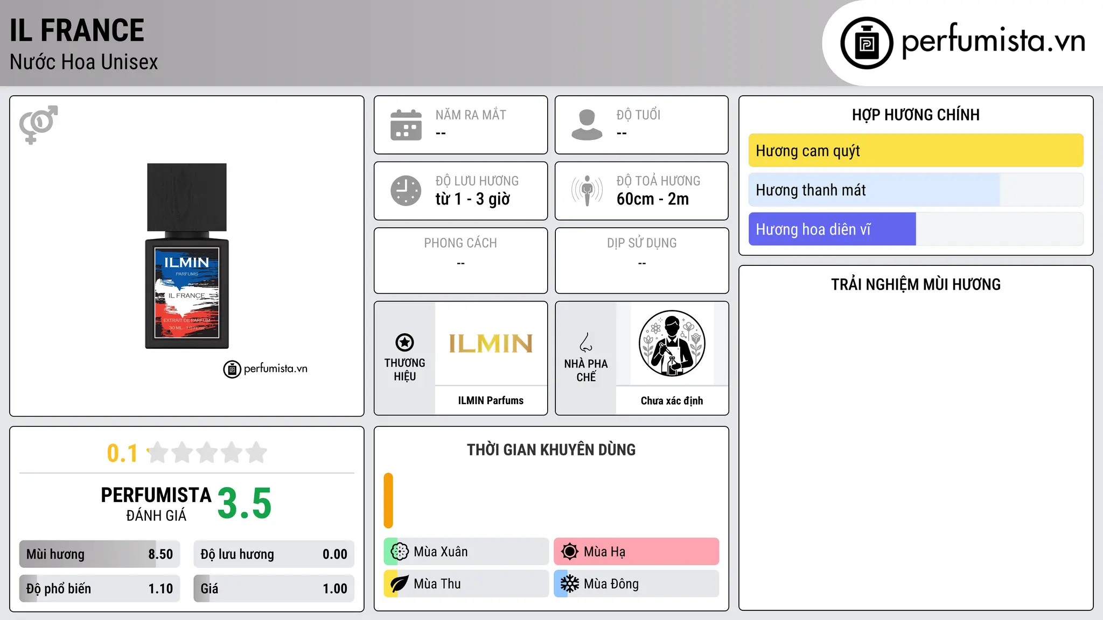Click the 'từ 1 - 3 giờ' longevity value
The height and width of the screenshot is (620, 1103).
473,199
